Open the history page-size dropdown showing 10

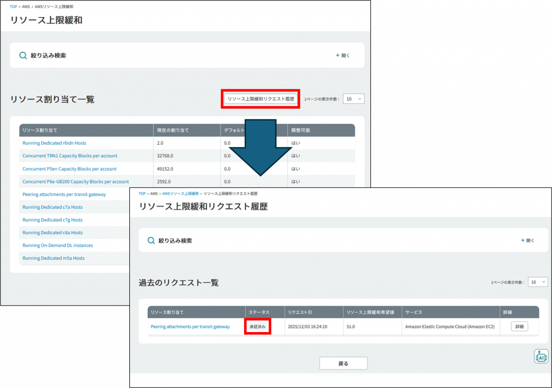pyautogui.click(x=537, y=282)
